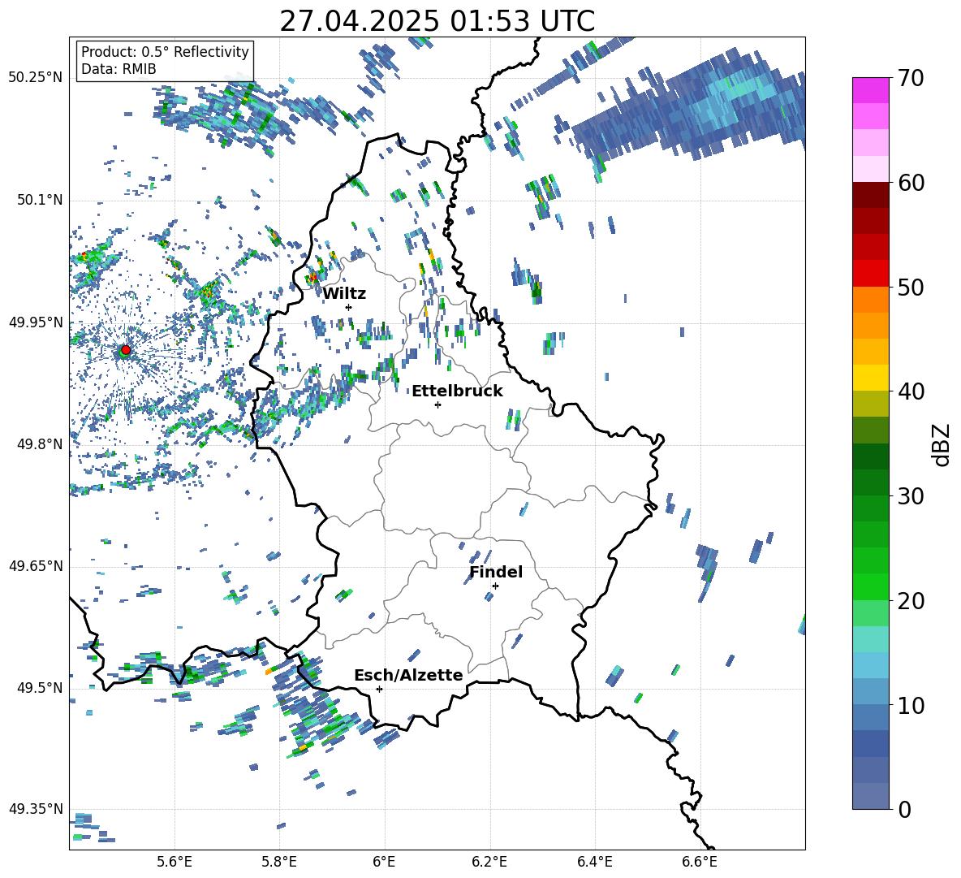
Task: Click the 49.65°N latitude label
Action: [36, 566]
